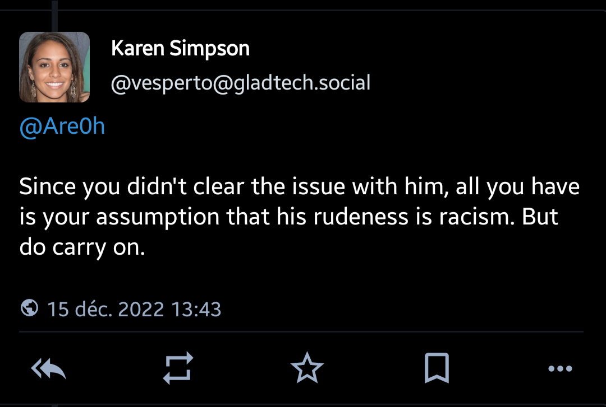The width and height of the screenshot is (606, 407).
Task: Click the globe public visibility icon
Action: click(29, 308)
